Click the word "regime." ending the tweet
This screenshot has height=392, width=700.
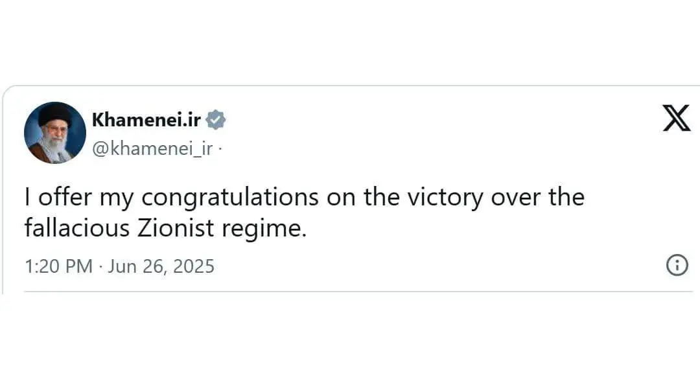pyautogui.click(x=264, y=229)
